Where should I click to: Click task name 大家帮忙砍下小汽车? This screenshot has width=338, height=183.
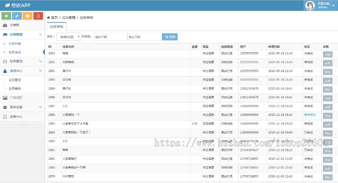pyautogui.click(x=75, y=124)
